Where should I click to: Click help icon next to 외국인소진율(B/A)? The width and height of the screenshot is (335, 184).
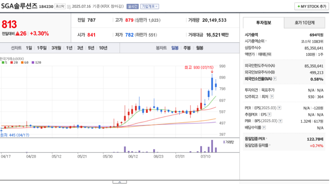coord(275,79)
